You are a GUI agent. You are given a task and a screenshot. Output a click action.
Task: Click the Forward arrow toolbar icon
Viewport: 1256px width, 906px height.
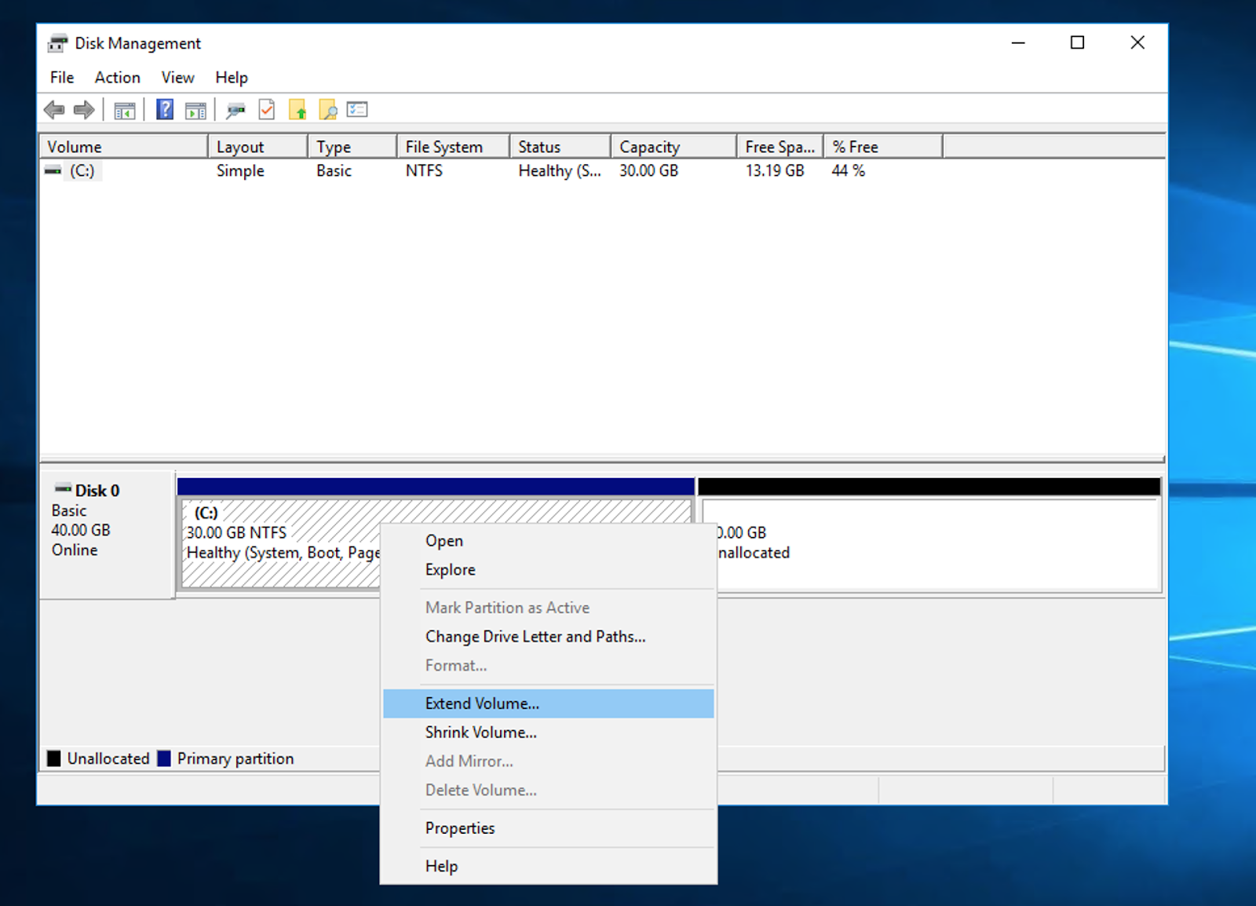[x=84, y=110]
